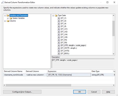Click the fx icon beside (DT_UI8)
This screenshot has height=96, width=118.
pyautogui.click(x=59, y=37)
